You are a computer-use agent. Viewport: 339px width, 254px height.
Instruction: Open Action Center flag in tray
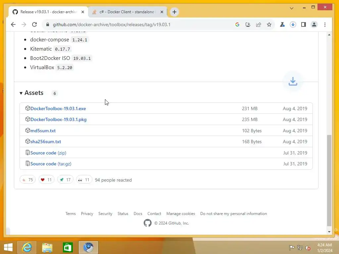(292, 247)
